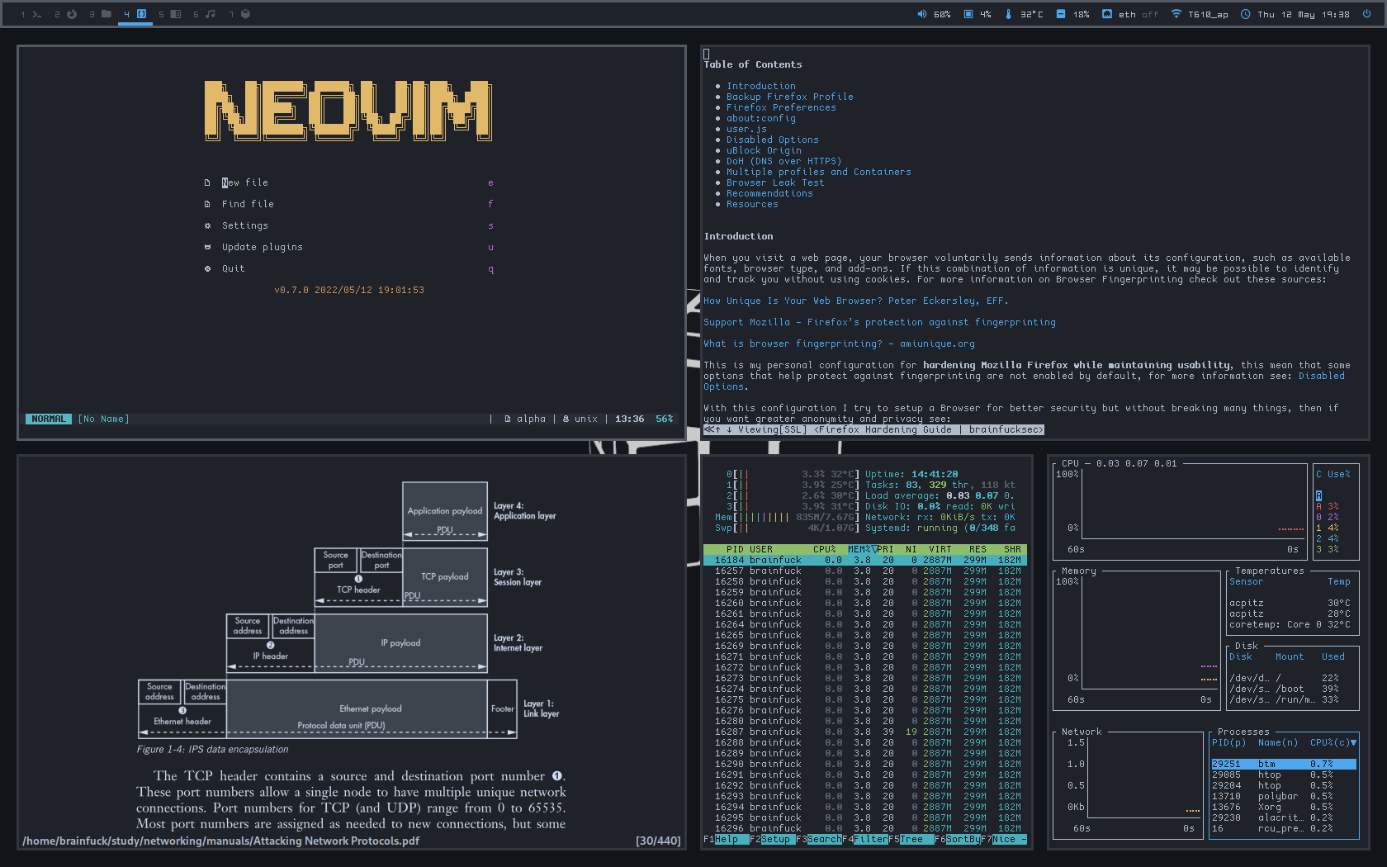This screenshot has height=867, width=1387.
Task: Click the PID(p) header in btm Processes
Action: (1228, 742)
